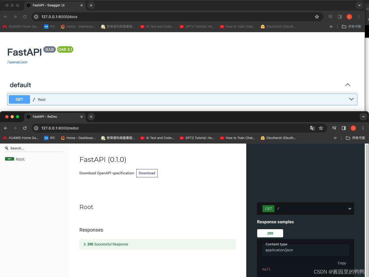Open the browser side panel icon
The width and height of the screenshot is (369, 277).
[x=340, y=16]
